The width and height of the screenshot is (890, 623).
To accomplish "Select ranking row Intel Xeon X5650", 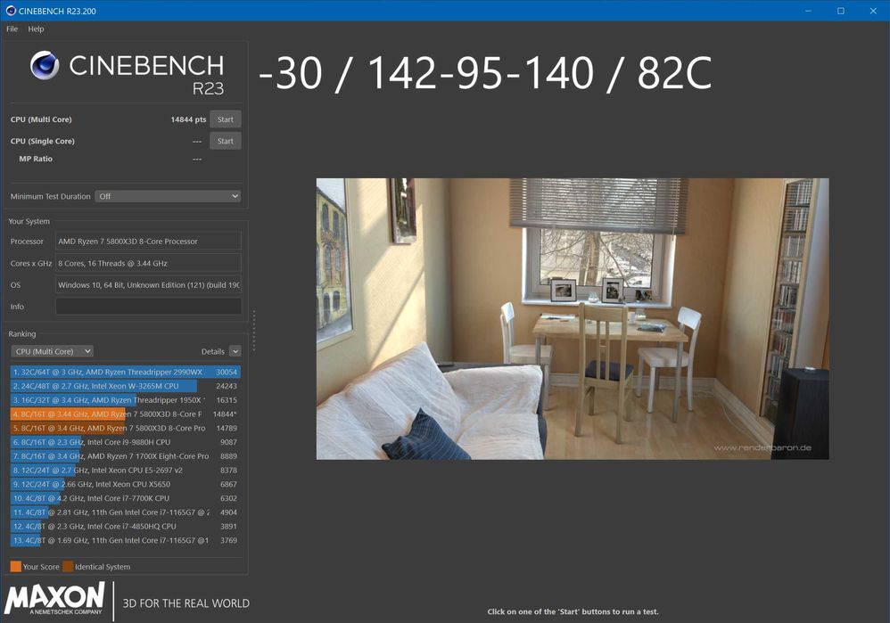I will (x=126, y=485).
